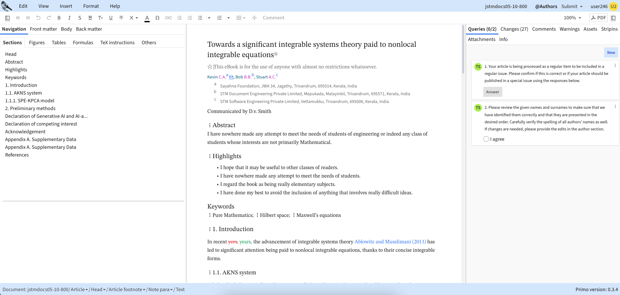Click the undo arrow icon

pyautogui.click(x=38, y=18)
